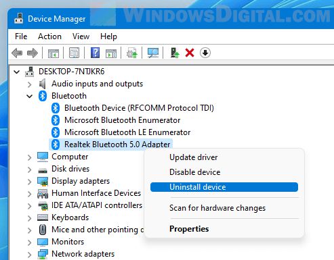Click the Microsoft Bluetooth LE Enumerator icon

pos(56,132)
